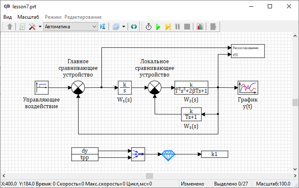Click the Pause simulation icon
This screenshot has height=188, width=299.
[178, 27]
